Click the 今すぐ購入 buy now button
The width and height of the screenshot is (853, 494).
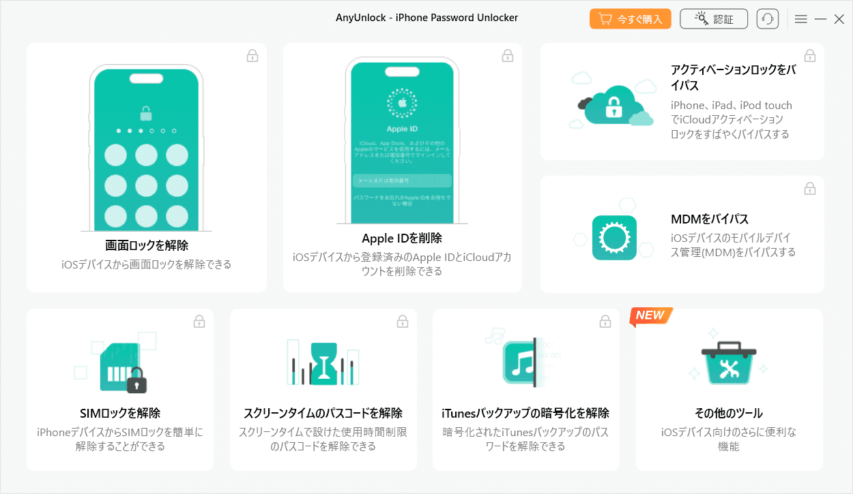point(631,19)
